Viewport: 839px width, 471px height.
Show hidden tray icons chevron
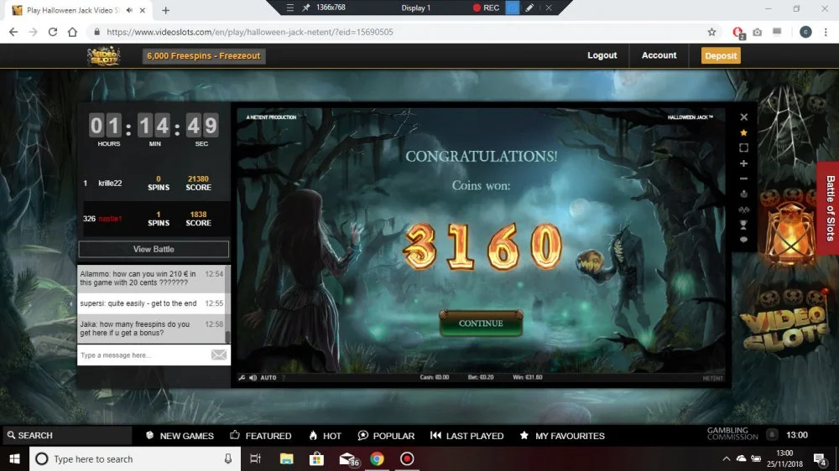point(726,458)
